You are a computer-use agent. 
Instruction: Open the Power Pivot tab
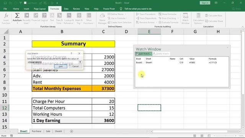109,9
